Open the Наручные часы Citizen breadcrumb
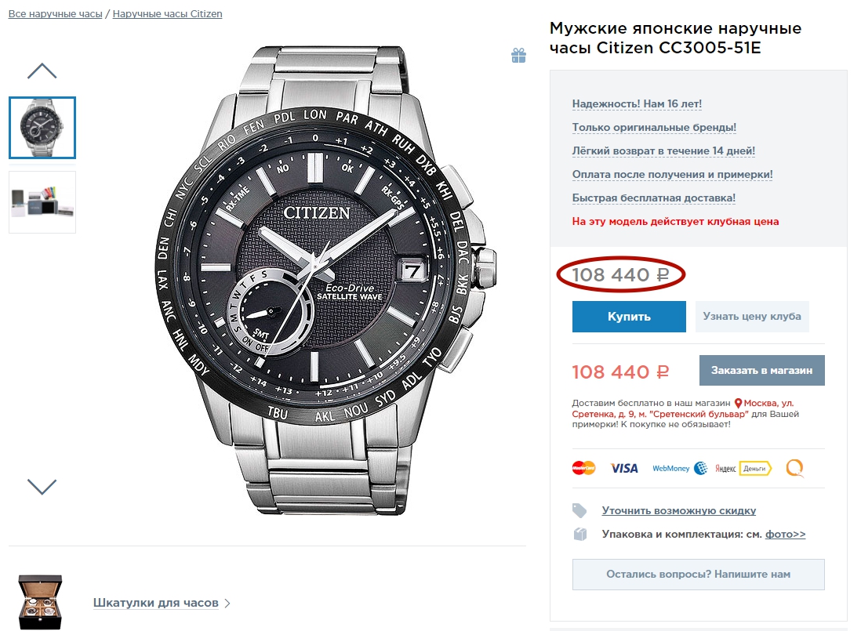The width and height of the screenshot is (861, 631). click(167, 14)
